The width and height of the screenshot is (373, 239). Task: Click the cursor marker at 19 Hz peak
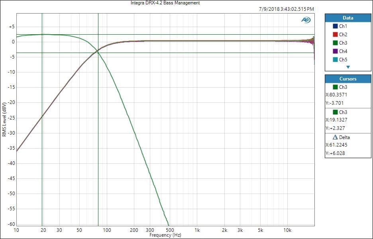42,35
